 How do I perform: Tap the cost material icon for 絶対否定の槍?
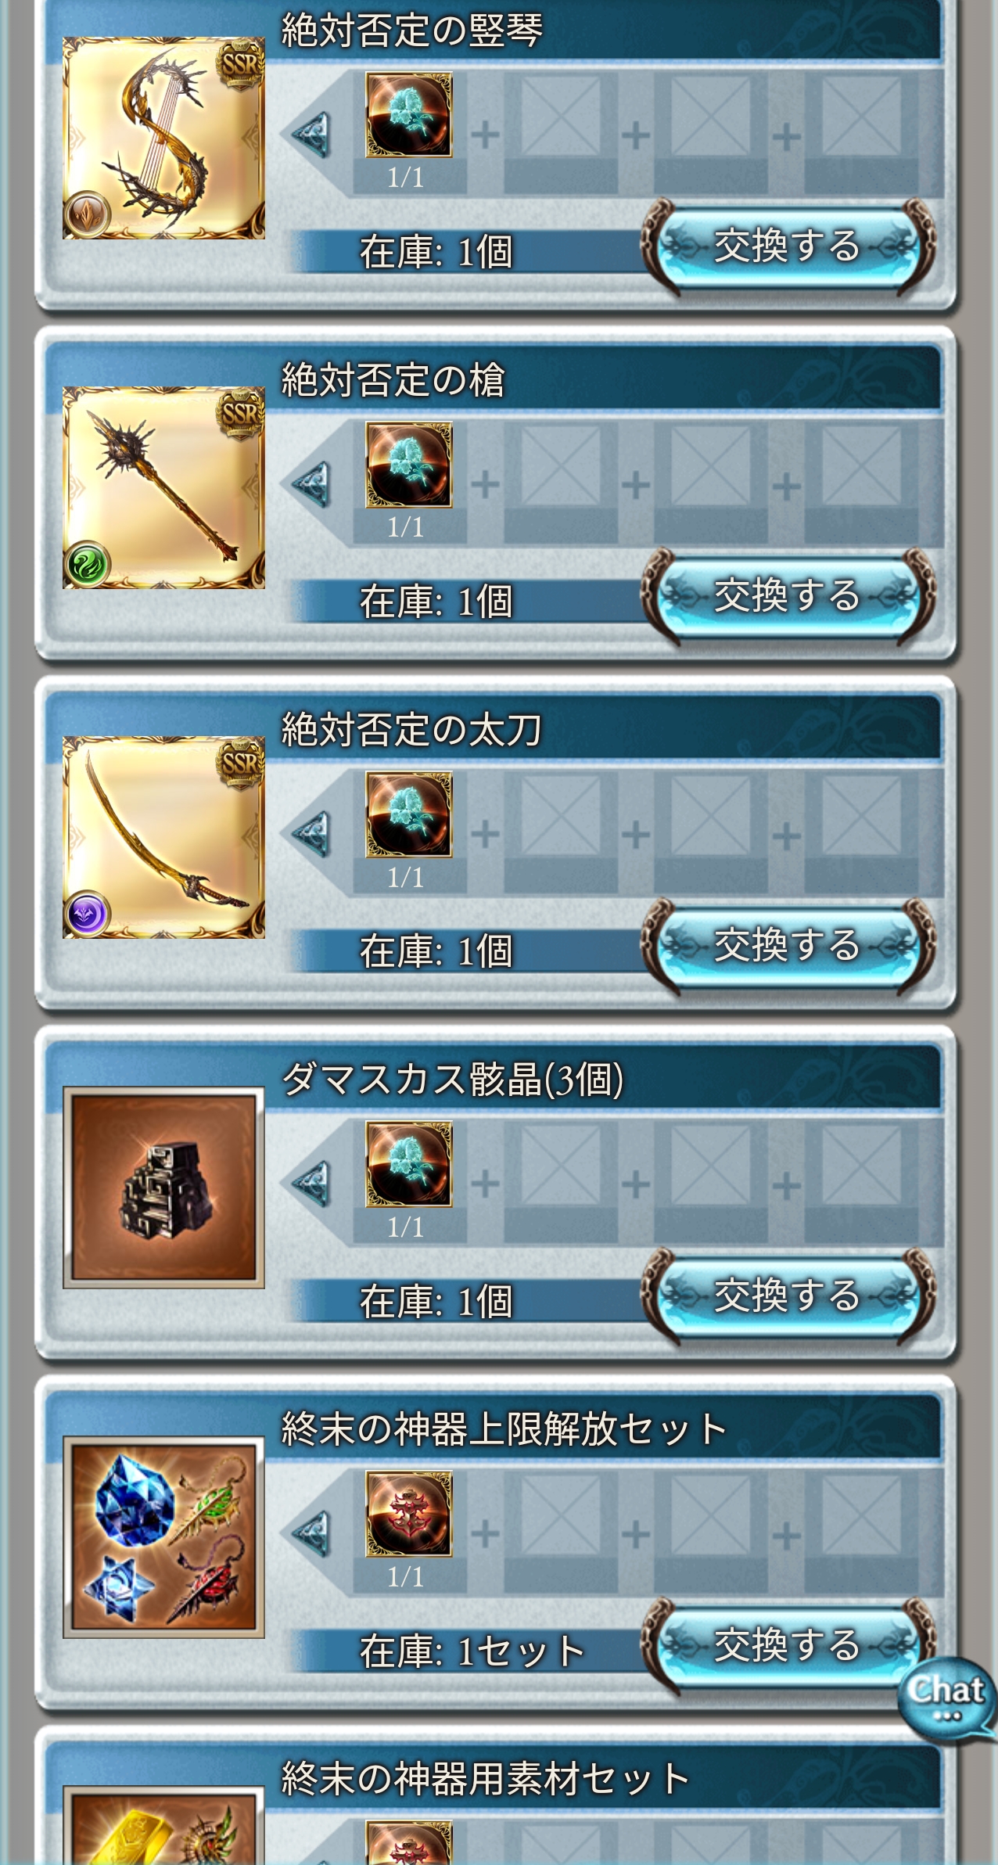tap(409, 465)
